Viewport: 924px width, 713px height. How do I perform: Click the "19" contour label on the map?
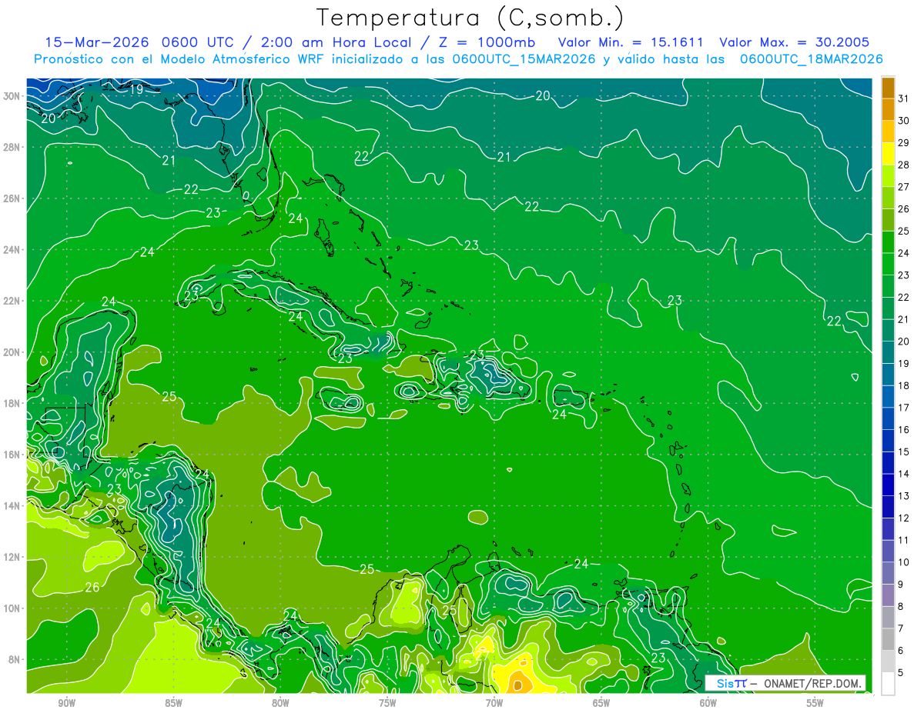[x=136, y=90]
